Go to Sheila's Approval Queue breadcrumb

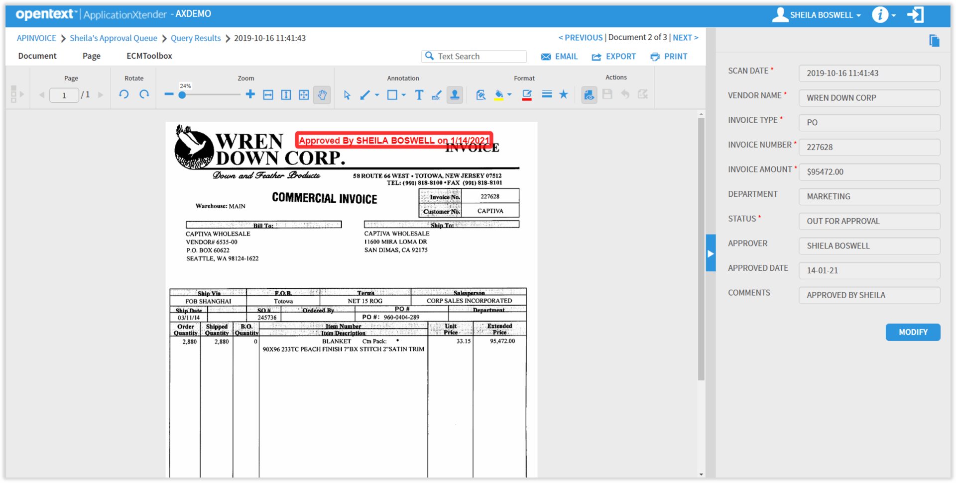(114, 38)
